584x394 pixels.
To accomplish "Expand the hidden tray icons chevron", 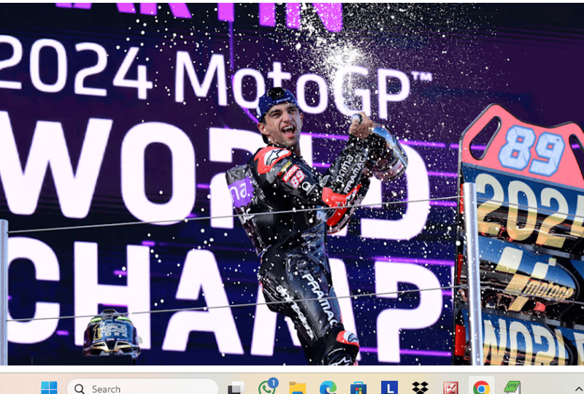I will tap(578, 388).
